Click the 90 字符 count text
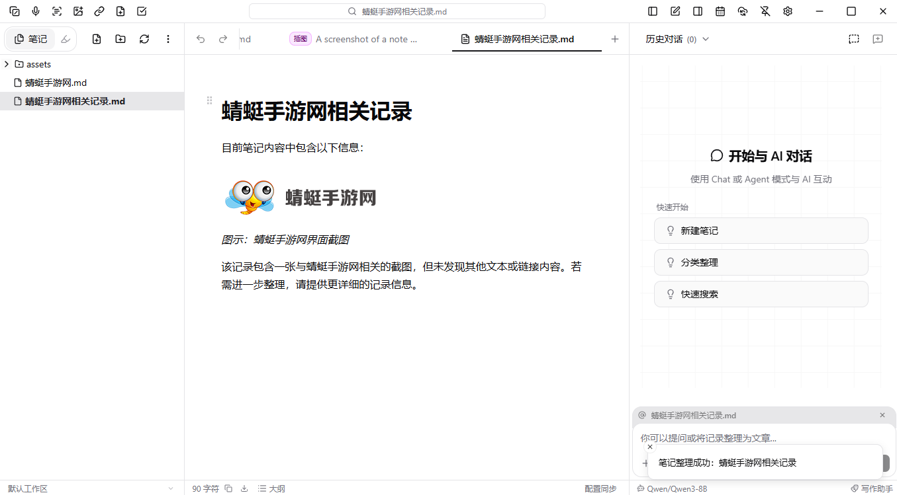Image resolution: width=897 pixels, height=495 pixels. [x=205, y=488]
